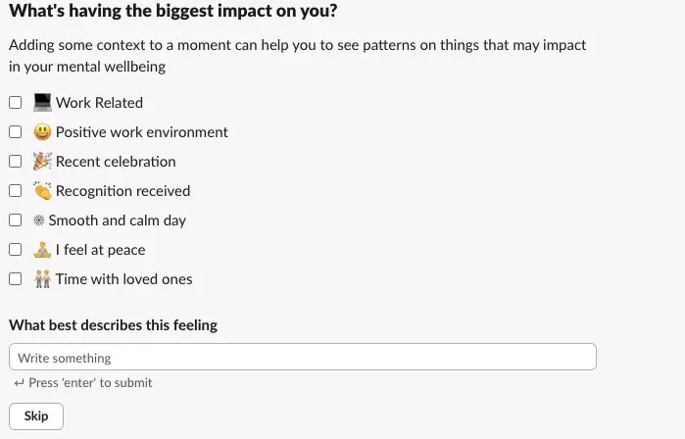
Task: Click the What best describes this feeling label
Action: pyautogui.click(x=113, y=325)
